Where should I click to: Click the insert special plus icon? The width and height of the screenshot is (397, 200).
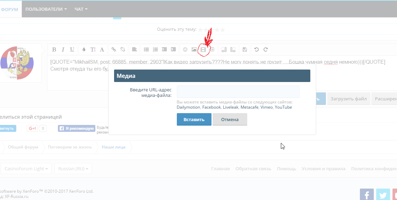(x=212, y=49)
